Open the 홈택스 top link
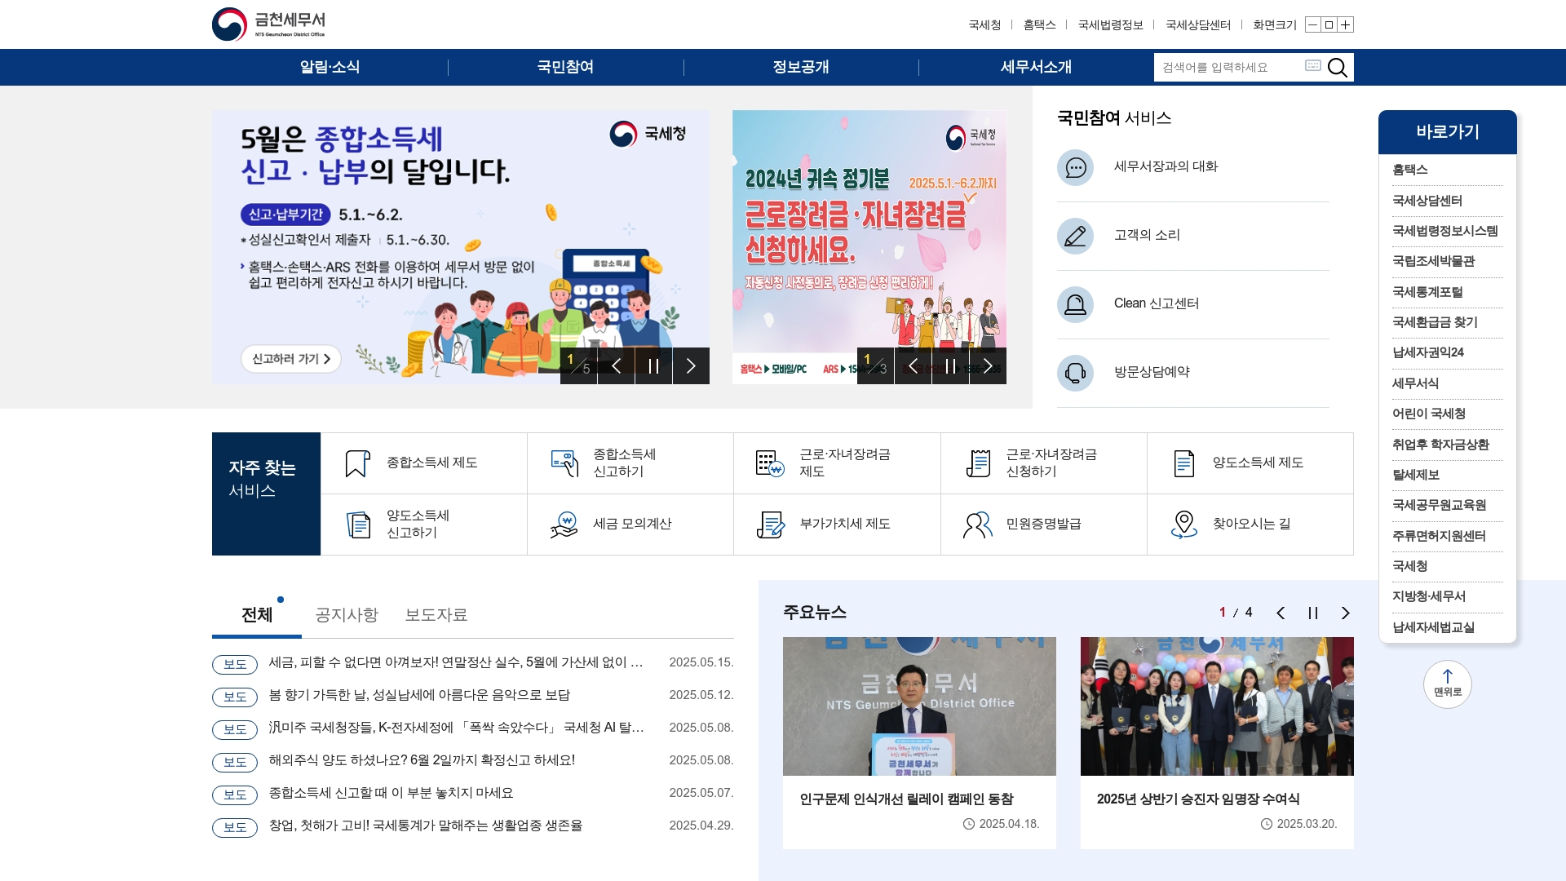Image resolution: width=1566 pixels, height=881 pixels. coord(1039,24)
